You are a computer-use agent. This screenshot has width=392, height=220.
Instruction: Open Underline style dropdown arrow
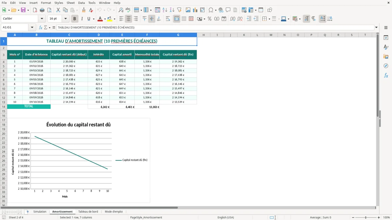point(93,19)
